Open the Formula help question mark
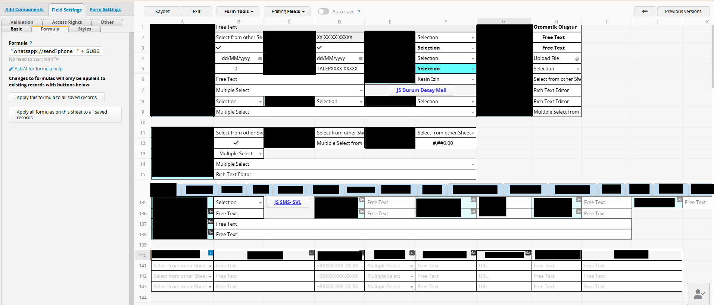The image size is (714, 305). 31,43
